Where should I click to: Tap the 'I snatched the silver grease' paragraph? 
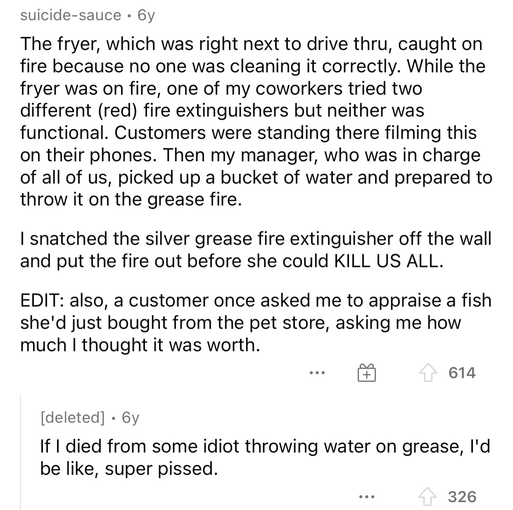coord(256,250)
